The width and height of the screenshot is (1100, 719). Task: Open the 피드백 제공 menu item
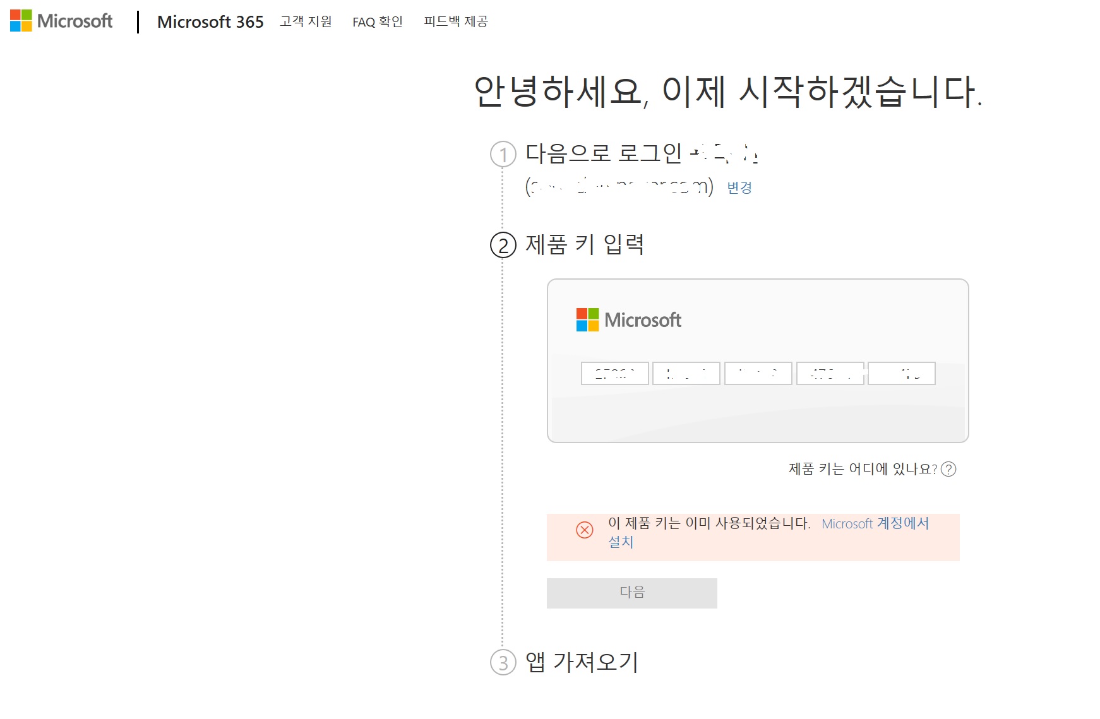[x=456, y=21]
